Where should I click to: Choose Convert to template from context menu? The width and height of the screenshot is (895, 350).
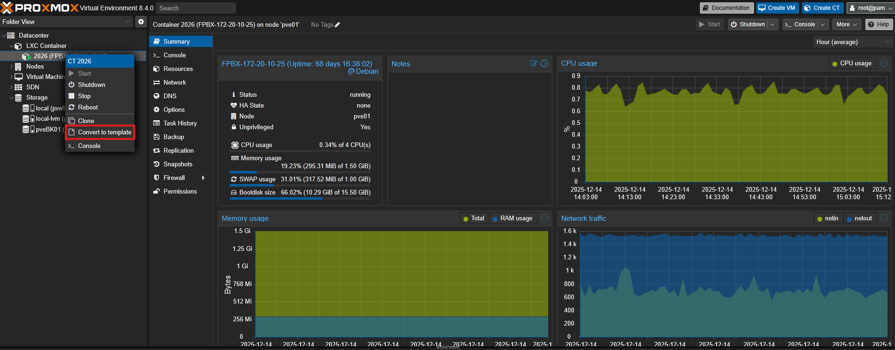[x=100, y=132]
